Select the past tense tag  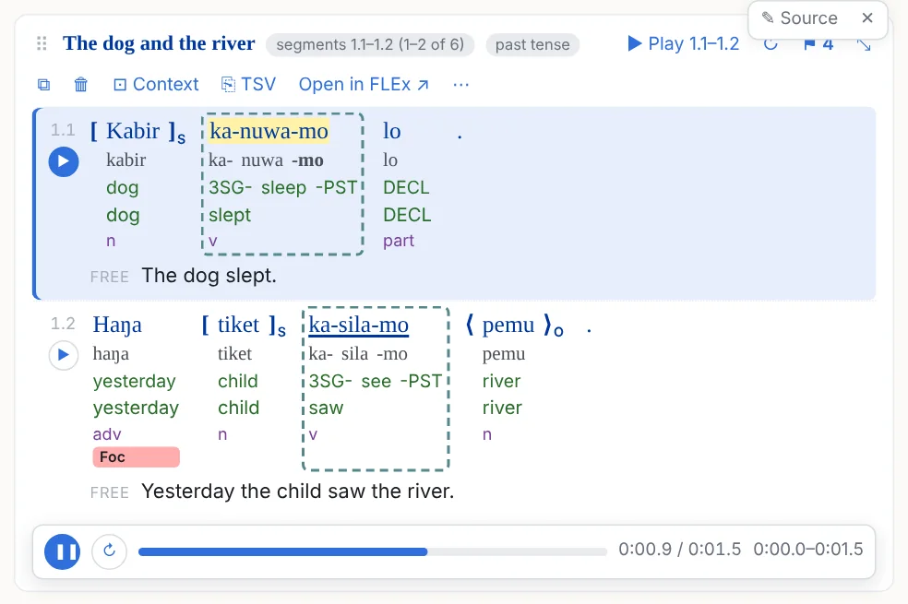pyautogui.click(x=532, y=44)
